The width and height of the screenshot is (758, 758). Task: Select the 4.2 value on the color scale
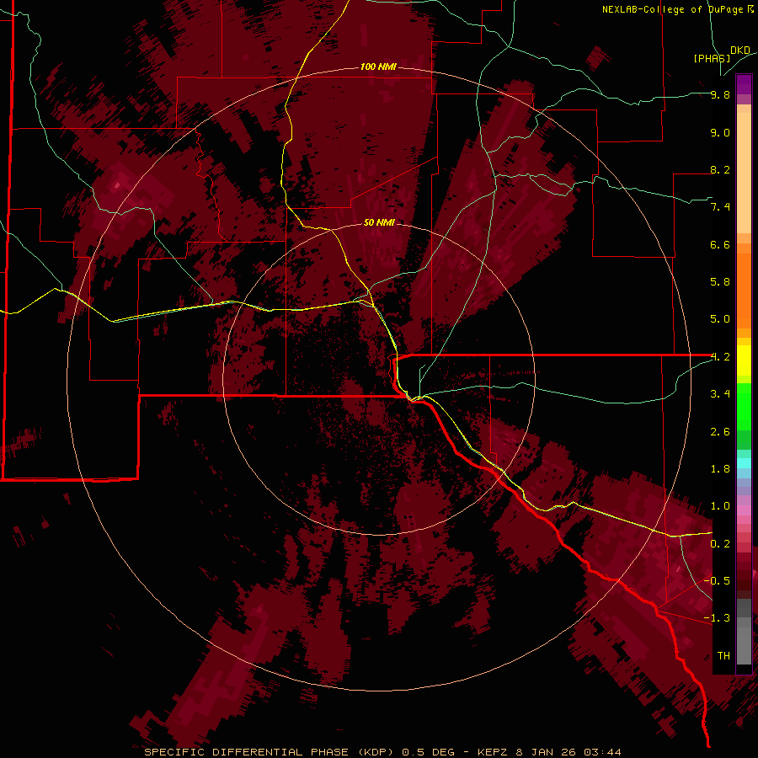pyautogui.click(x=720, y=357)
